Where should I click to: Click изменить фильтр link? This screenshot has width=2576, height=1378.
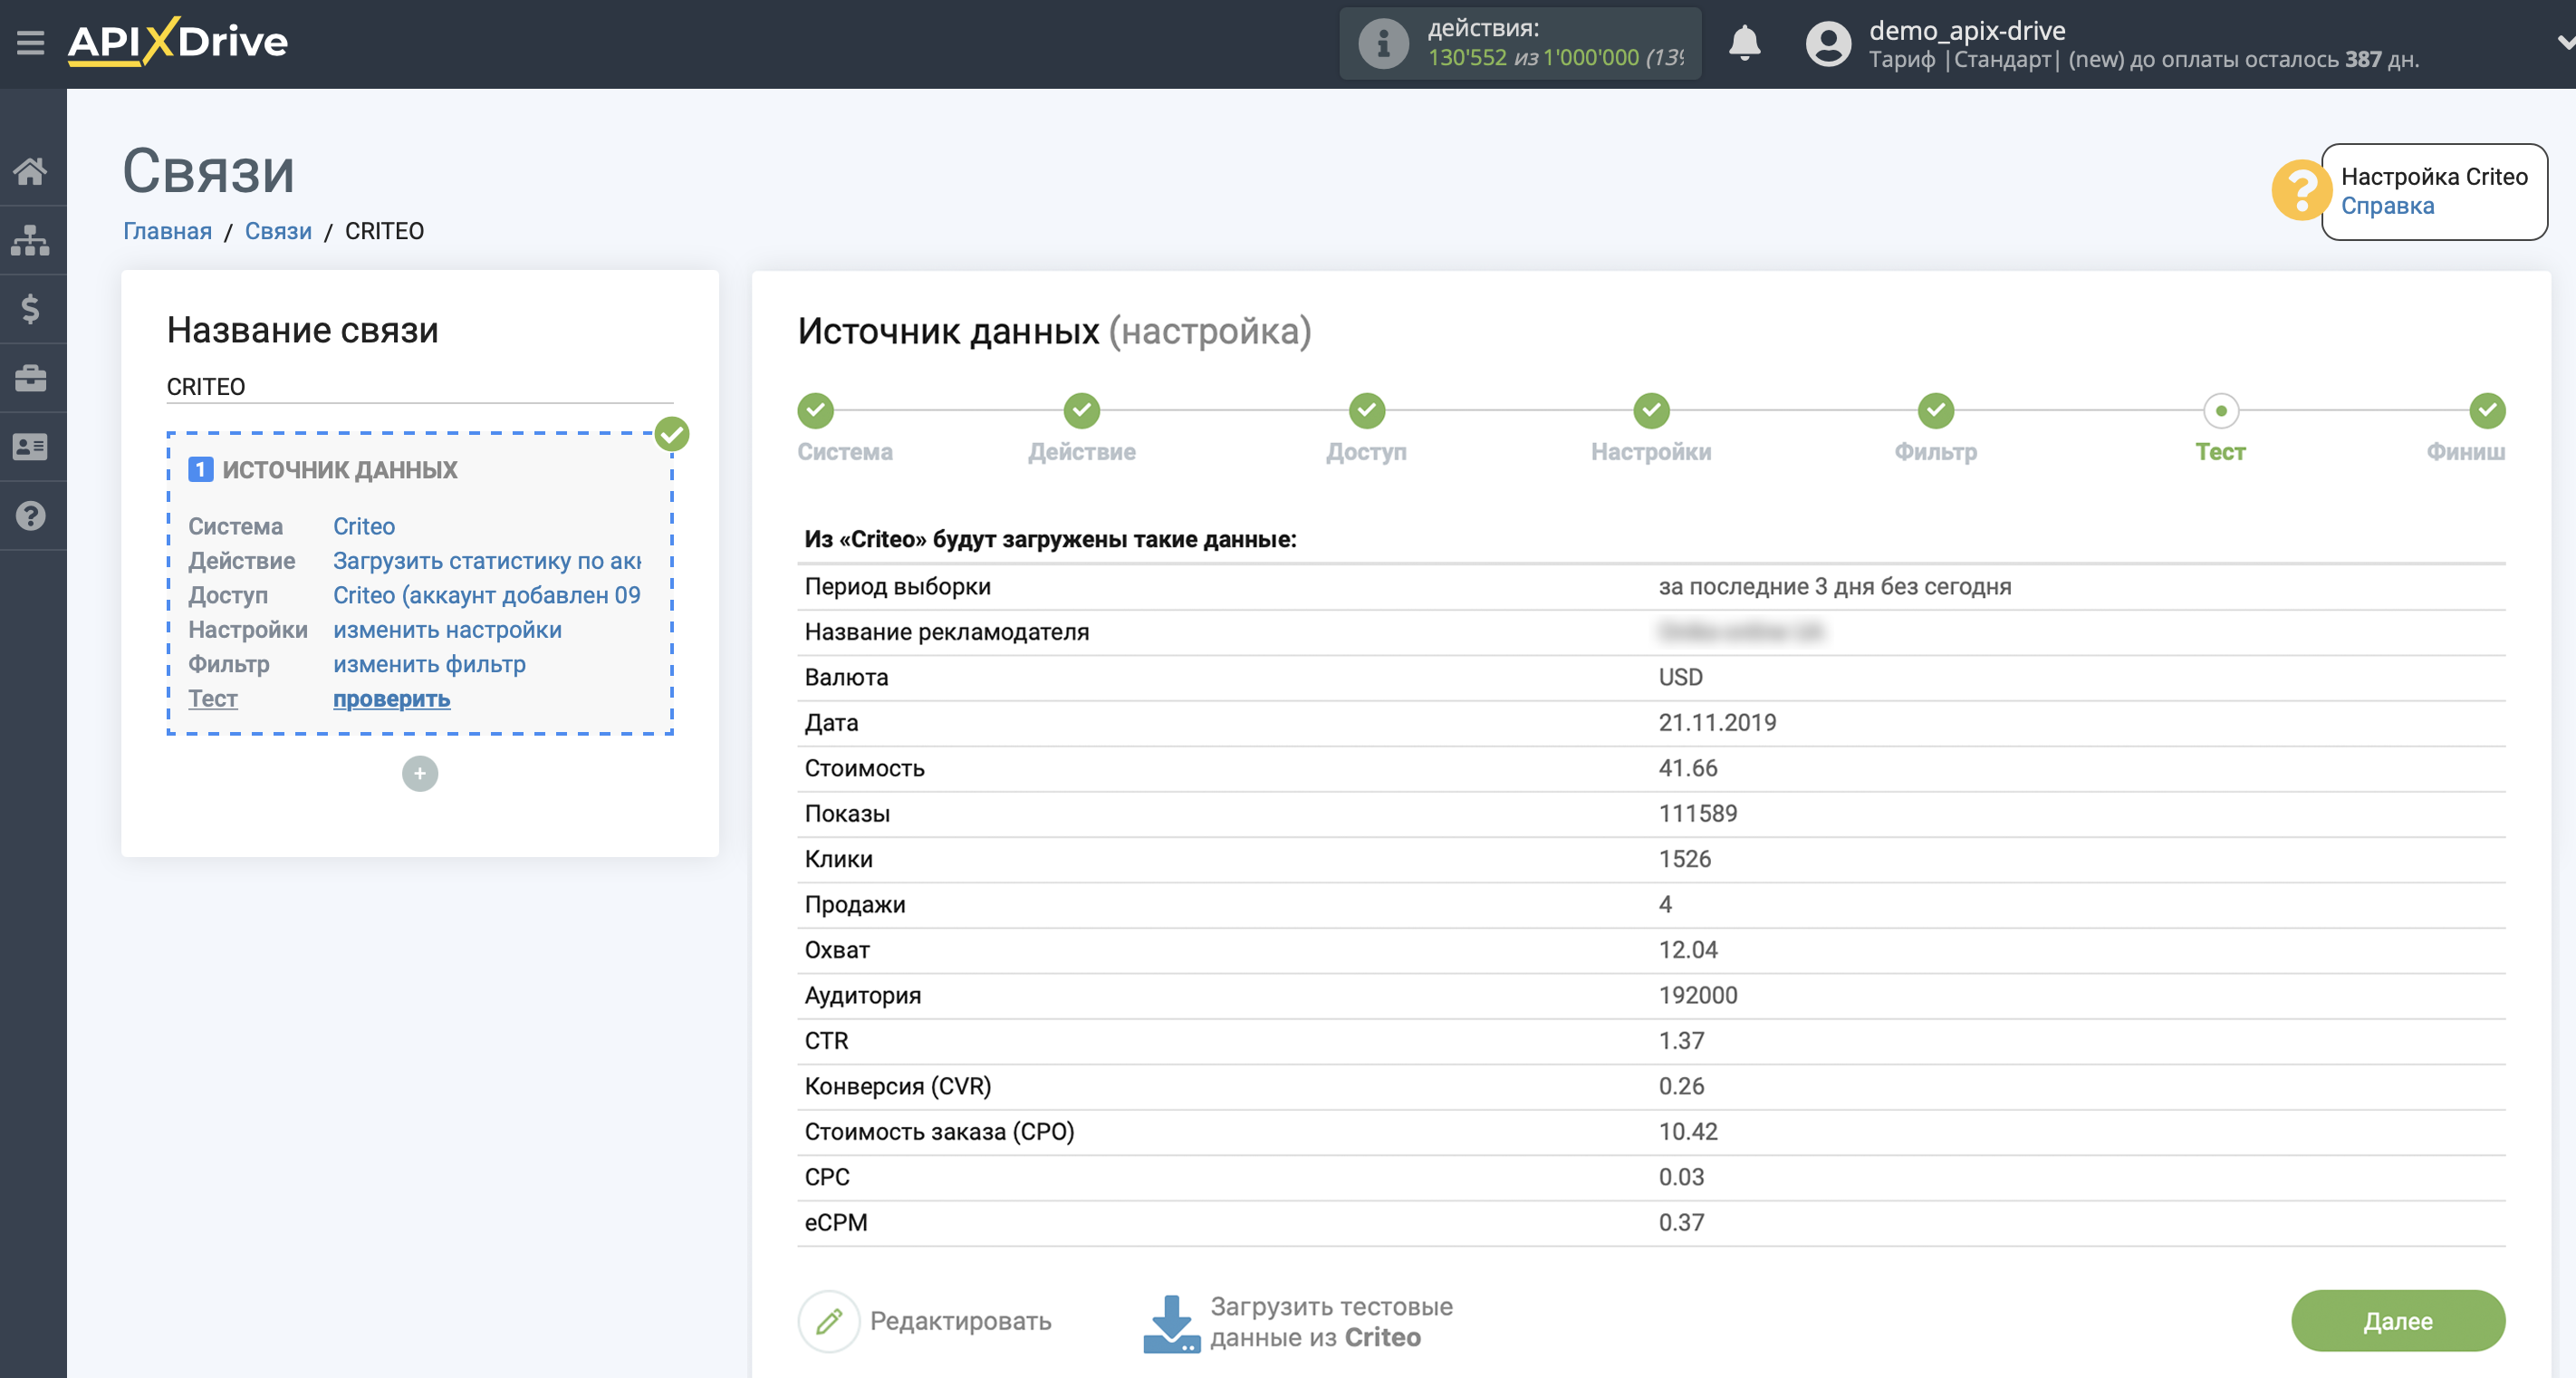tap(429, 664)
